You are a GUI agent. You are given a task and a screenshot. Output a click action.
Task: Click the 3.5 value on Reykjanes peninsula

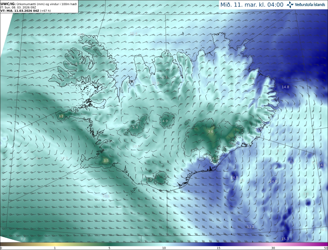coord(106,161)
